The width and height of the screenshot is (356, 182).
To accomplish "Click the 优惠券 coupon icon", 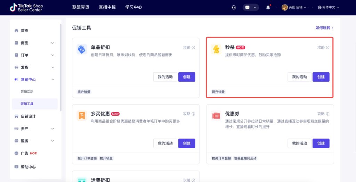I will [216, 116].
